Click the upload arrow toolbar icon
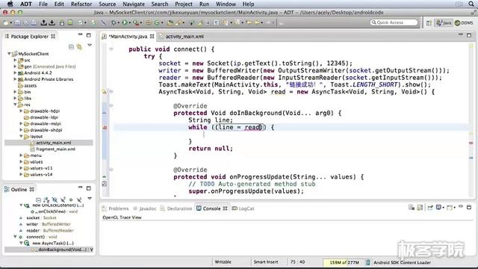Viewport: 478px width, 269px height. click(x=43, y=22)
